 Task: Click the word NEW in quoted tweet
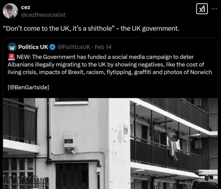coord(23,56)
